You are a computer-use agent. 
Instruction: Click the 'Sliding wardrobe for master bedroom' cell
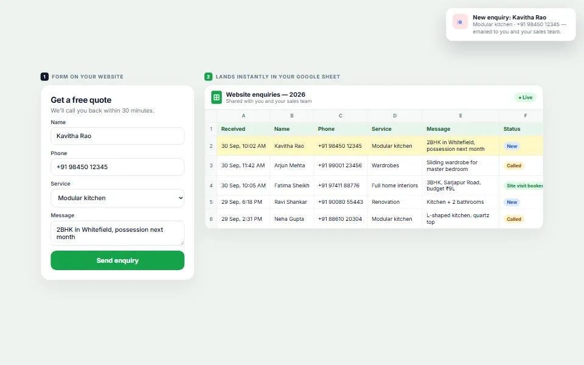[461, 165]
